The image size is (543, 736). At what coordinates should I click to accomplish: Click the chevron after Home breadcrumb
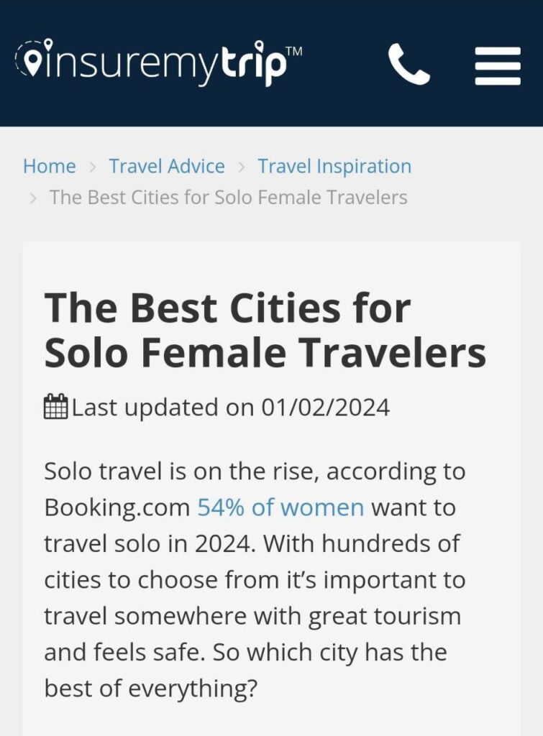pos(93,167)
